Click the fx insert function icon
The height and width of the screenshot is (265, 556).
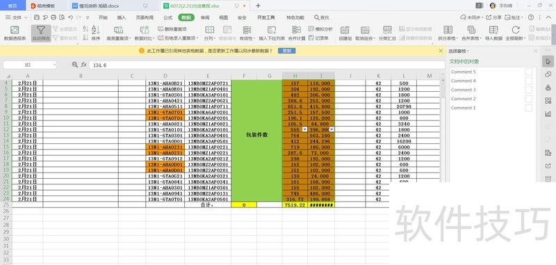(x=83, y=65)
